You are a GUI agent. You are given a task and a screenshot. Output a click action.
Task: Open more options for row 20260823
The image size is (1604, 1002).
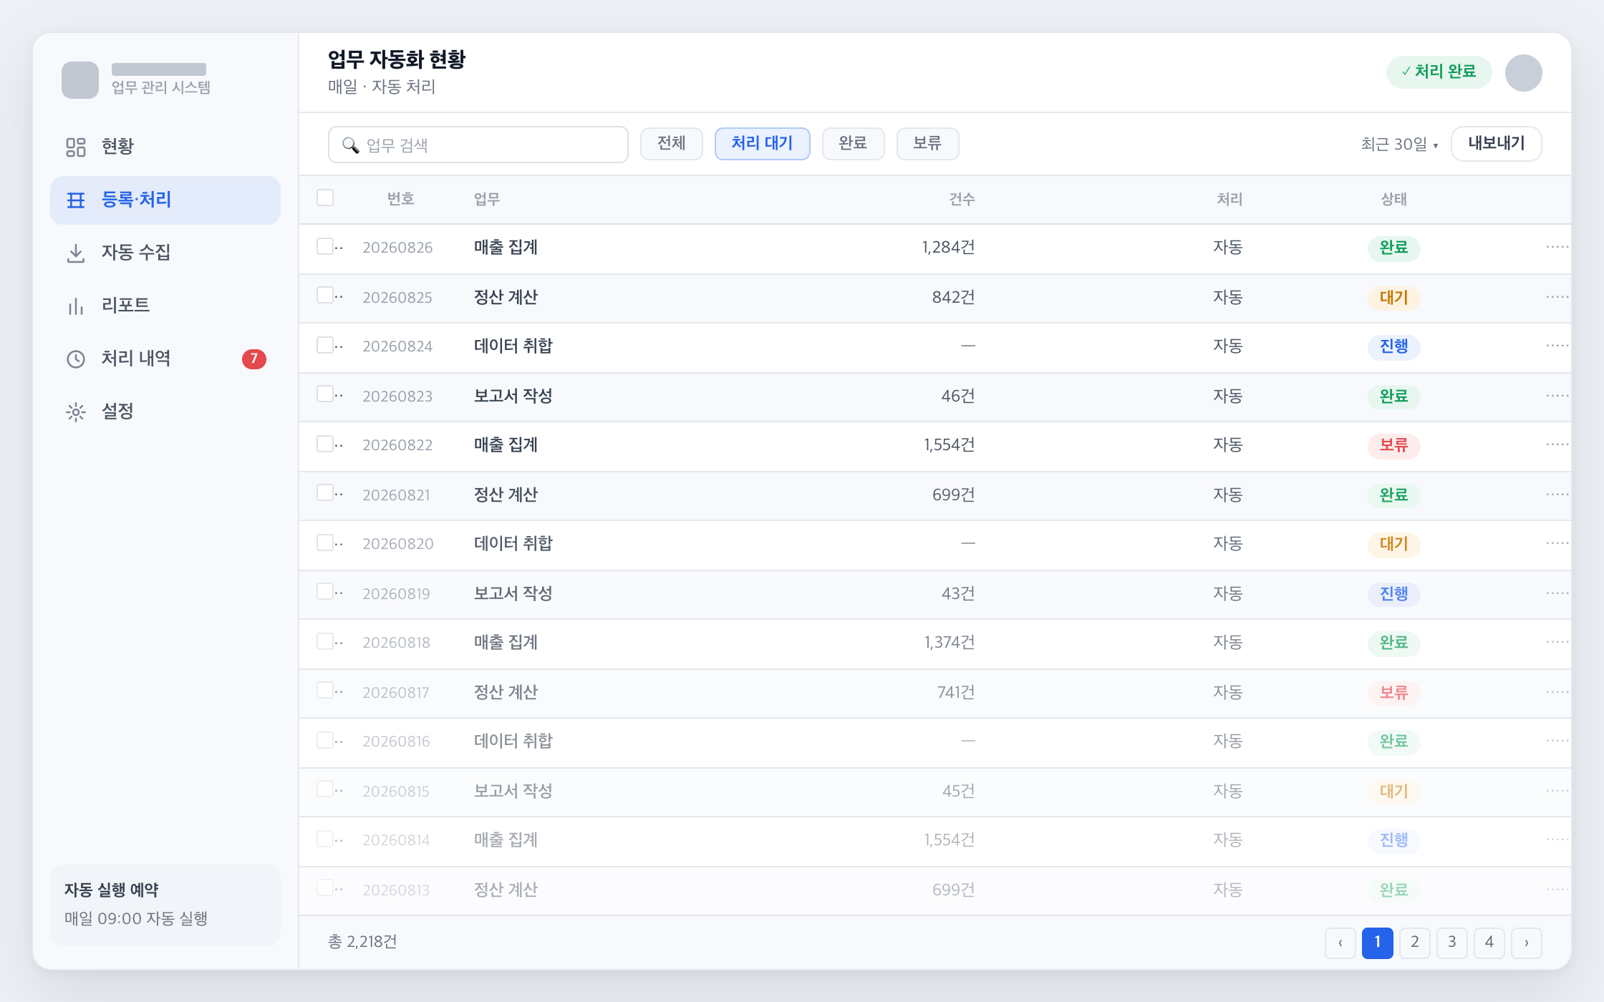(x=1557, y=396)
